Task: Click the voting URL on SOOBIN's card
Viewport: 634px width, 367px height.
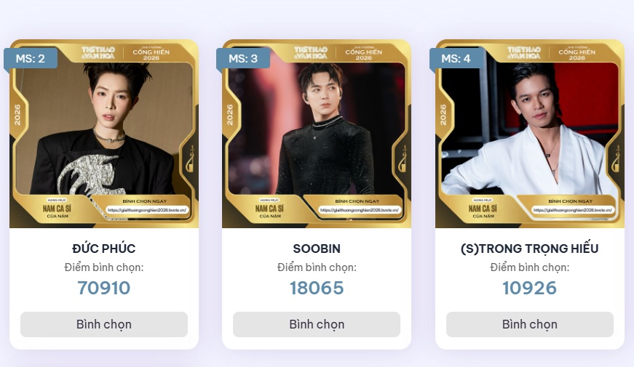Action: click(361, 210)
